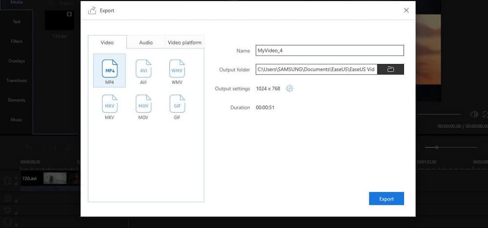Click the timeline zoom slider
Viewport: 488px width, 228px height.
click(x=437, y=147)
